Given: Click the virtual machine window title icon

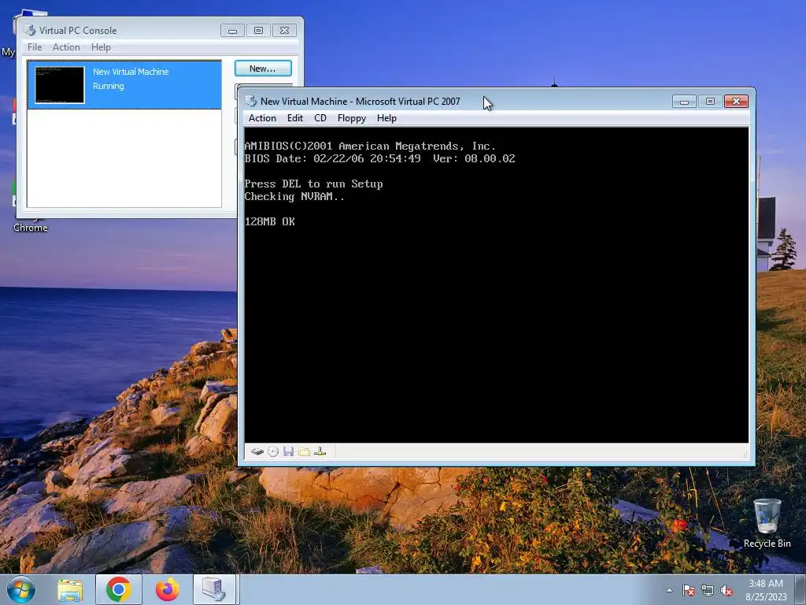Looking at the screenshot, I should [x=251, y=102].
